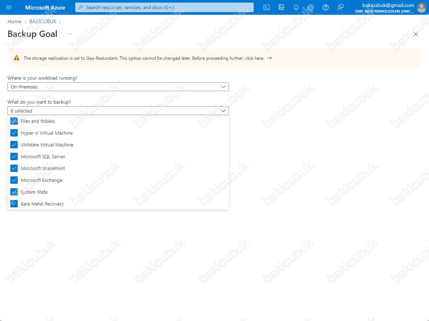Open the Backup Goal ellipsis menu
The width and height of the screenshot is (429, 321).
pyautogui.click(x=69, y=34)
